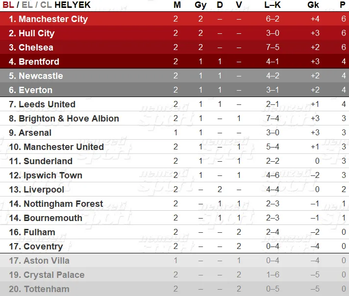Screen dimensions: 349x296
Task: Open the Chelsea team entry
Action: click(x=31, y=48)
